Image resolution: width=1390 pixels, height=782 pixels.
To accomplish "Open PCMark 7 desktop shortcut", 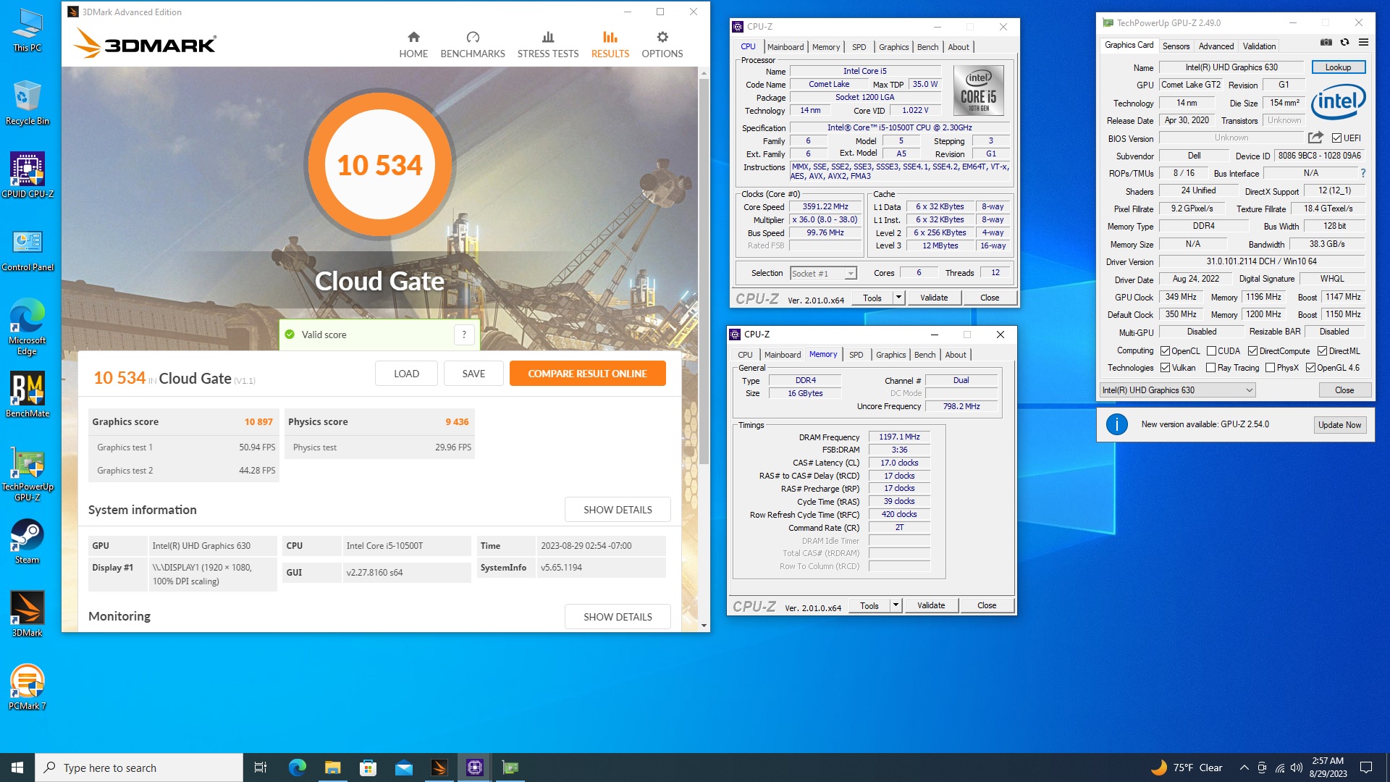I will coord(28,687).
